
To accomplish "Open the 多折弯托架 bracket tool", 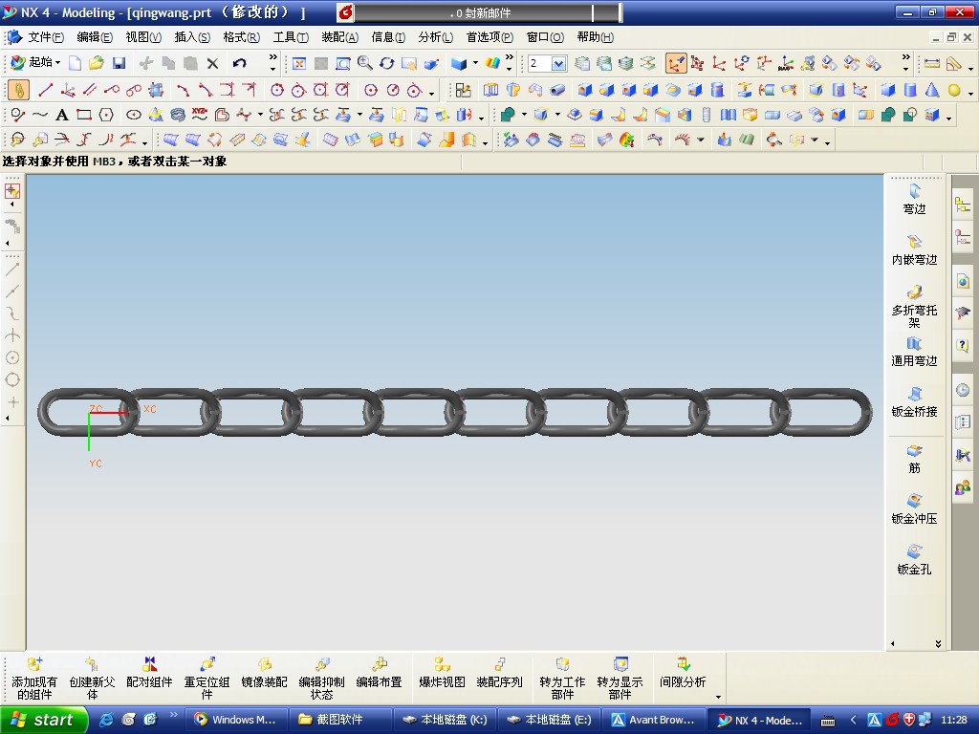I will pyautogui.click(x=914, y=307).
